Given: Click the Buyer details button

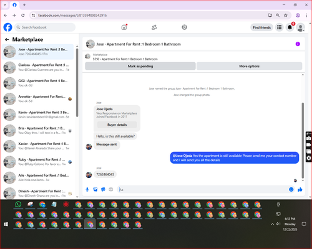Looking at the screenshot, I should [117, 125].
